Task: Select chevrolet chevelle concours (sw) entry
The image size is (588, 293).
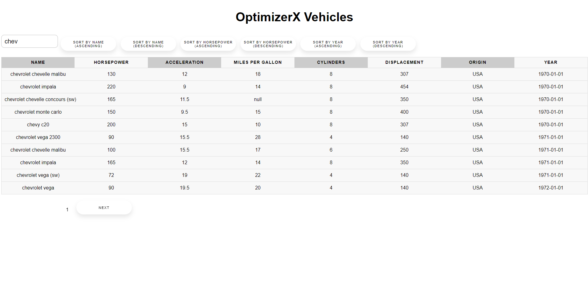Action: coord(40,100)
